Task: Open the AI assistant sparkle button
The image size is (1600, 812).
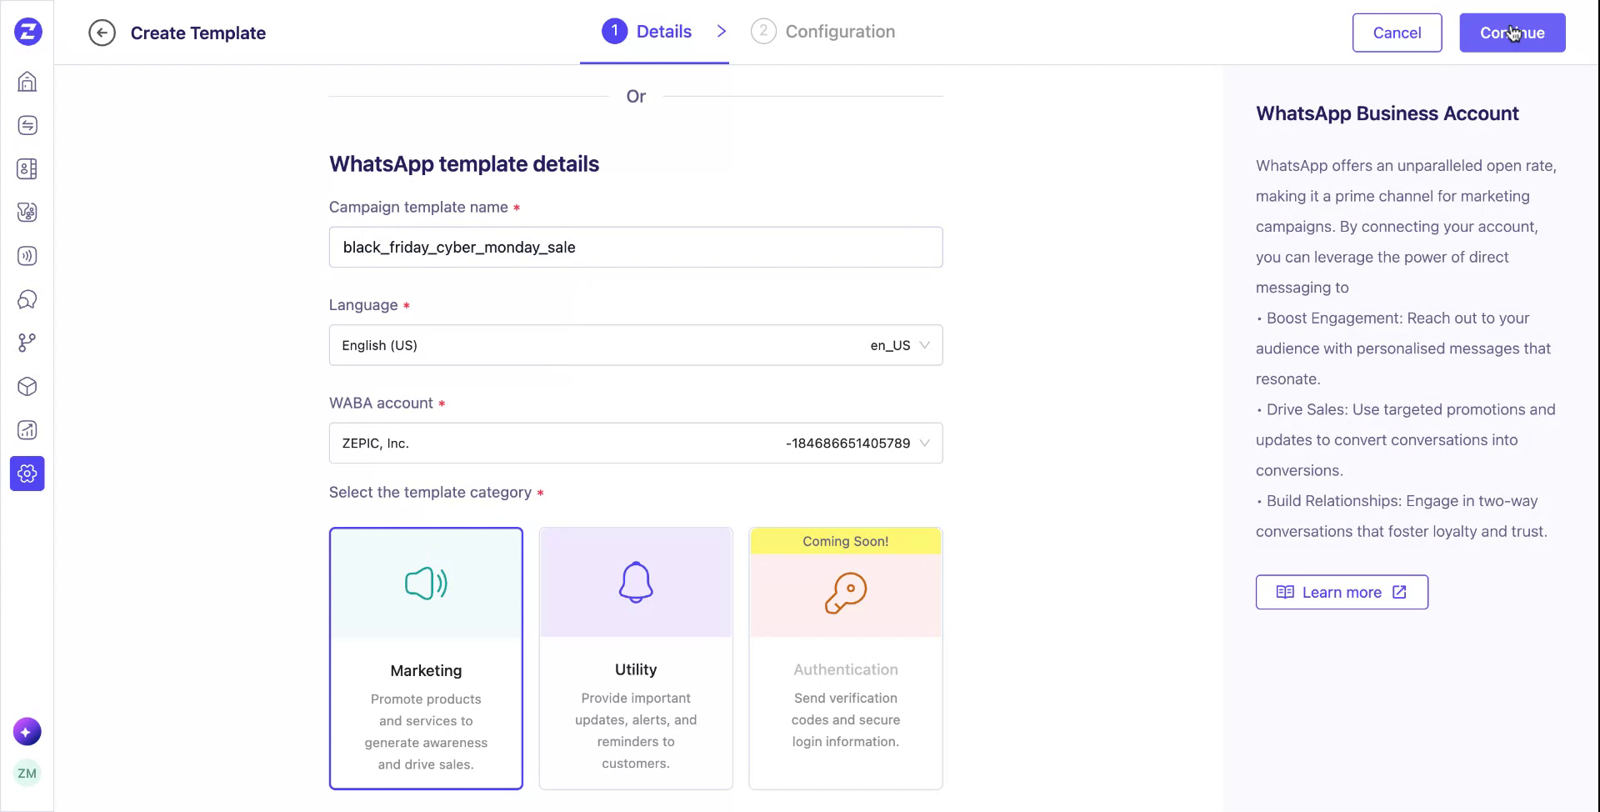Action: tap(27, 731)
